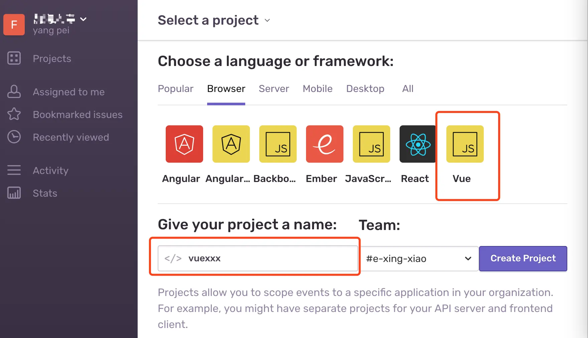Click the Angular label text
The height and width of the screenshot is (338, 588).
[x=181, y=179]
